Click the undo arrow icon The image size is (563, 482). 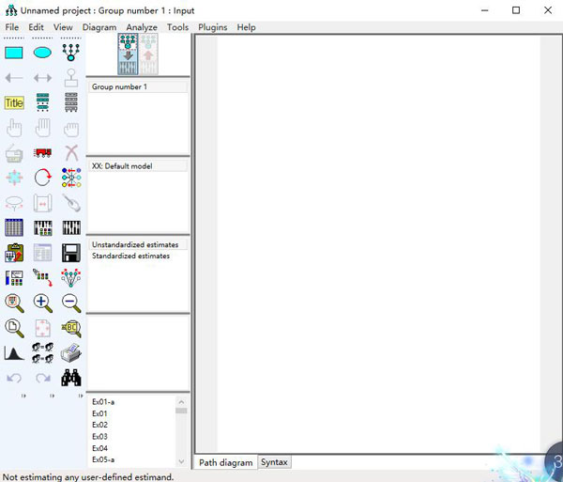coord(14,378)
